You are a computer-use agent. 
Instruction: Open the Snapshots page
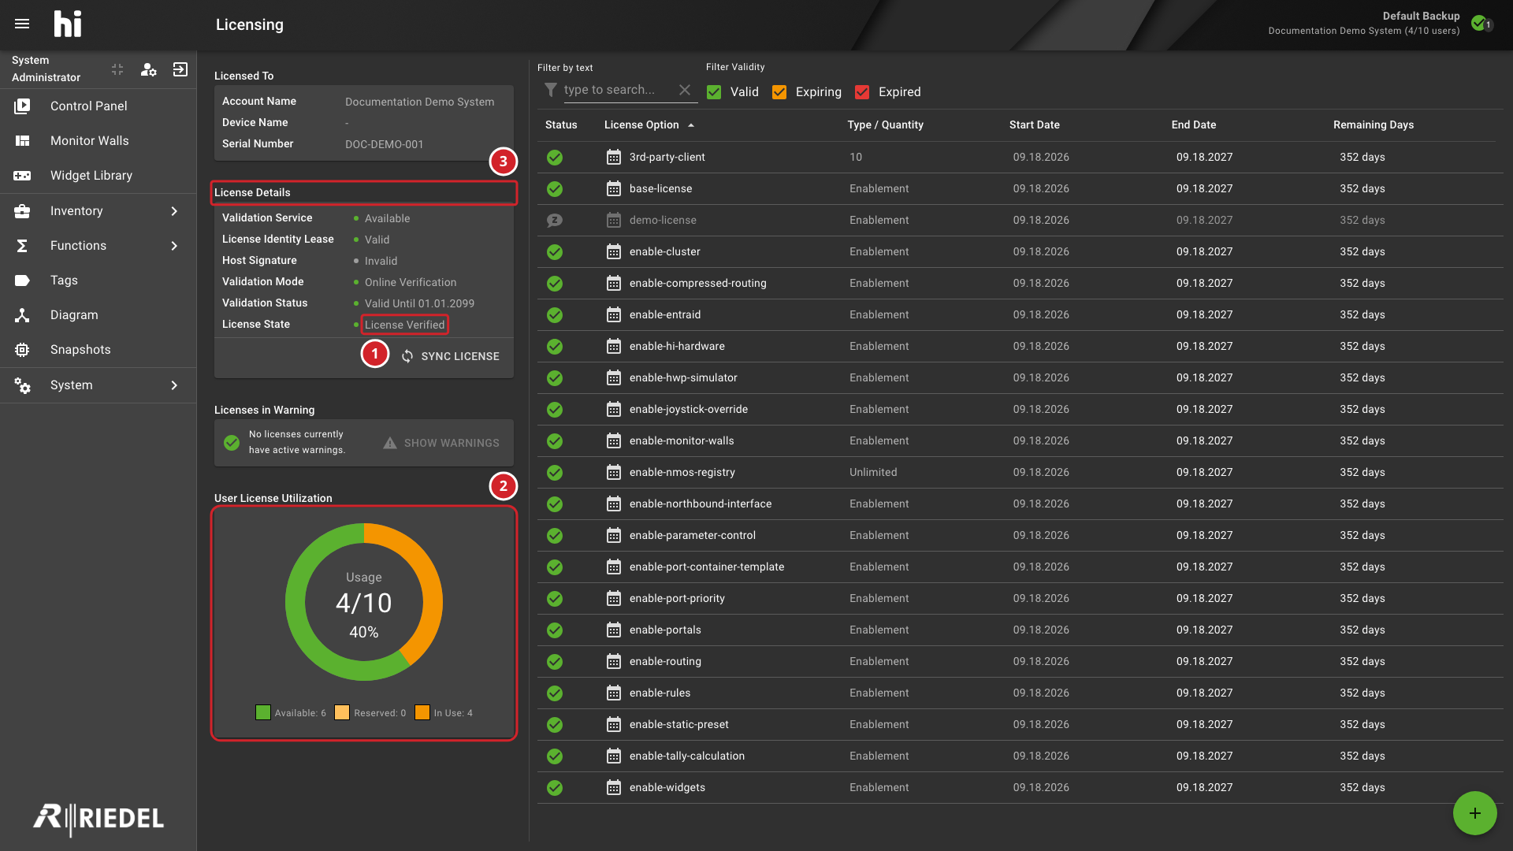click(x=98, y=349)
